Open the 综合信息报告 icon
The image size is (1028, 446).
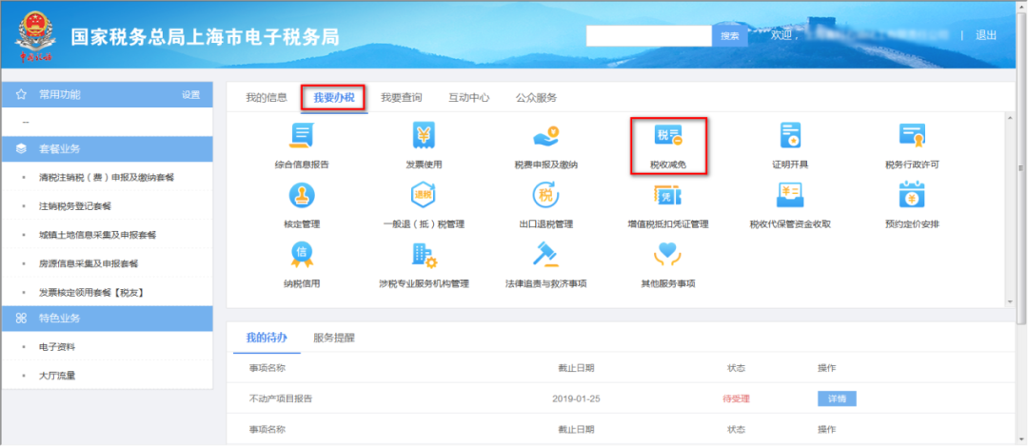click(x=302, y=136)
